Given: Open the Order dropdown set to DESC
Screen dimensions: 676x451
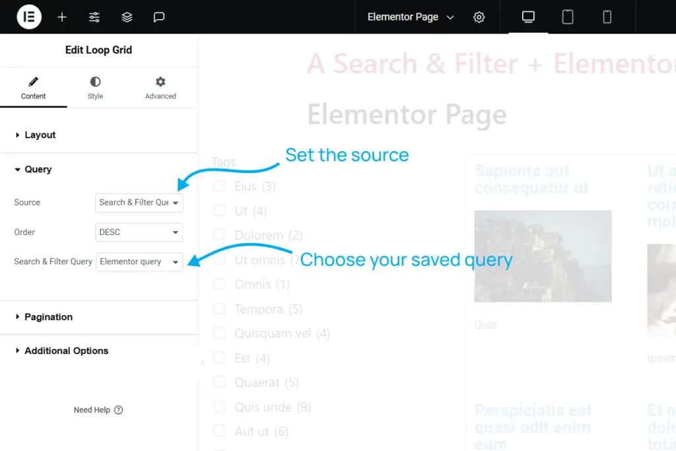Looking at the screenshot, I should pyautogui.click(x=139, y=232).
